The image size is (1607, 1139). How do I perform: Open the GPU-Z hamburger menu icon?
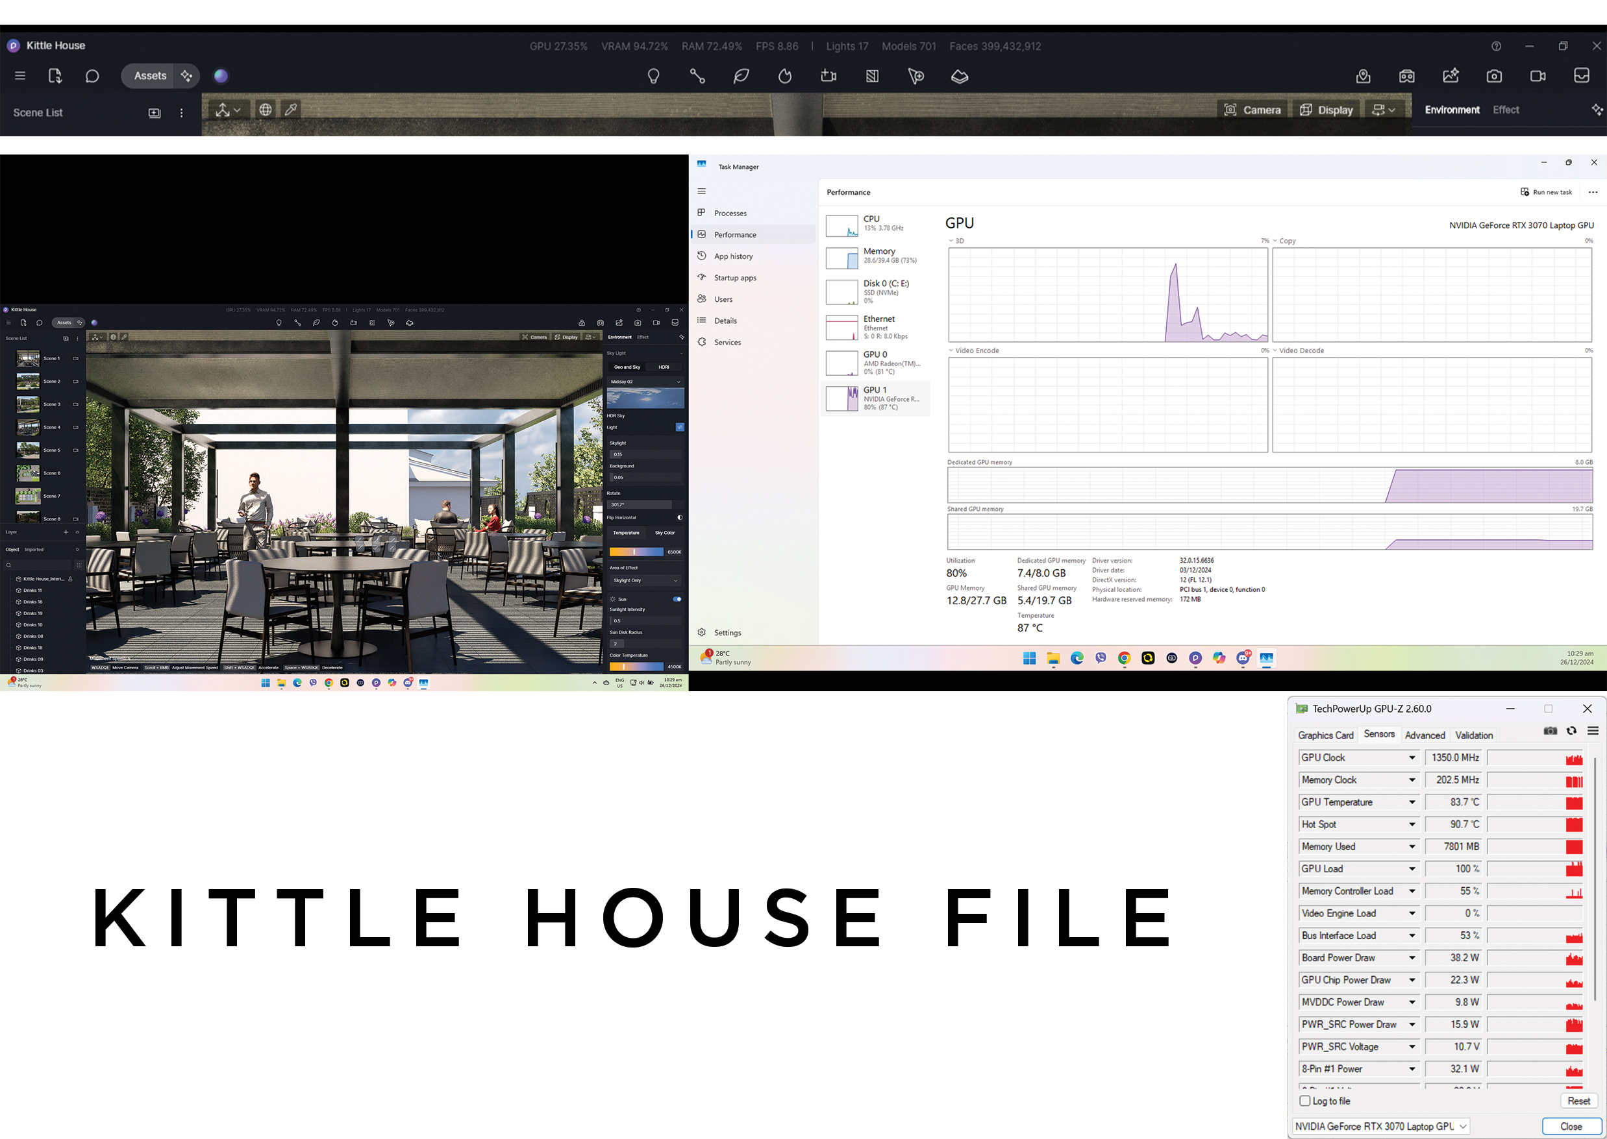pyautogui.click(x=1593, y=731)
